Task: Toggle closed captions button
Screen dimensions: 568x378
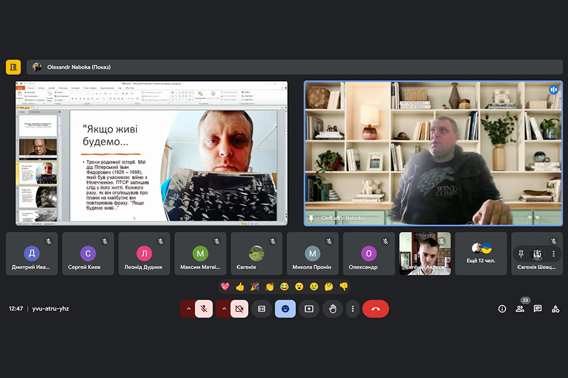Action: point(261,309)
